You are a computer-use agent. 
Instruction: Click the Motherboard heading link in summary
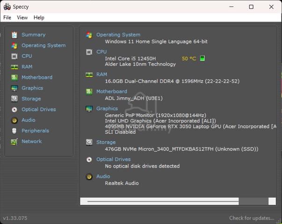[x=112, y=91]
